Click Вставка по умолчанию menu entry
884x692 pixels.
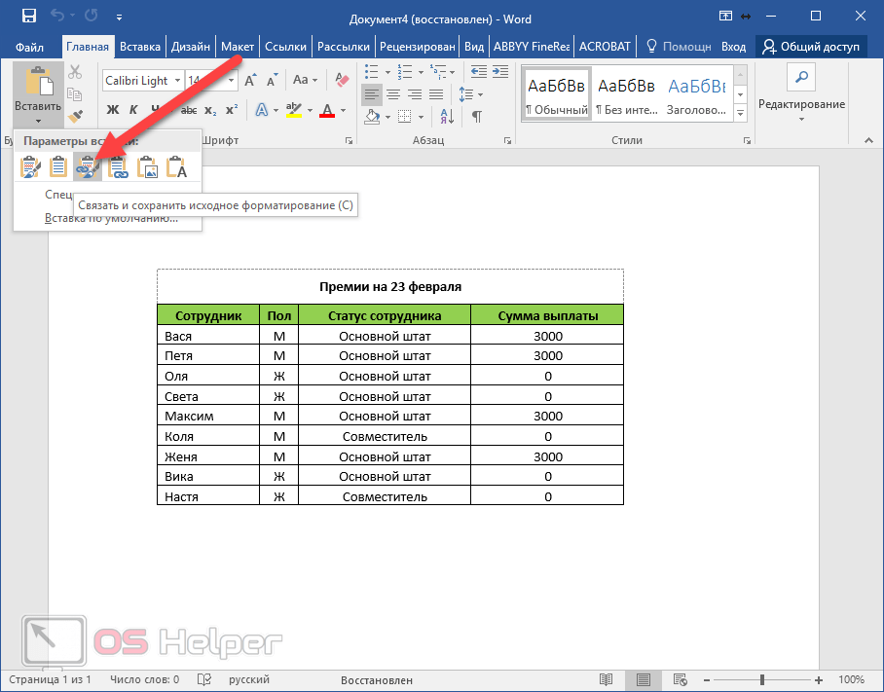[111, 218]
